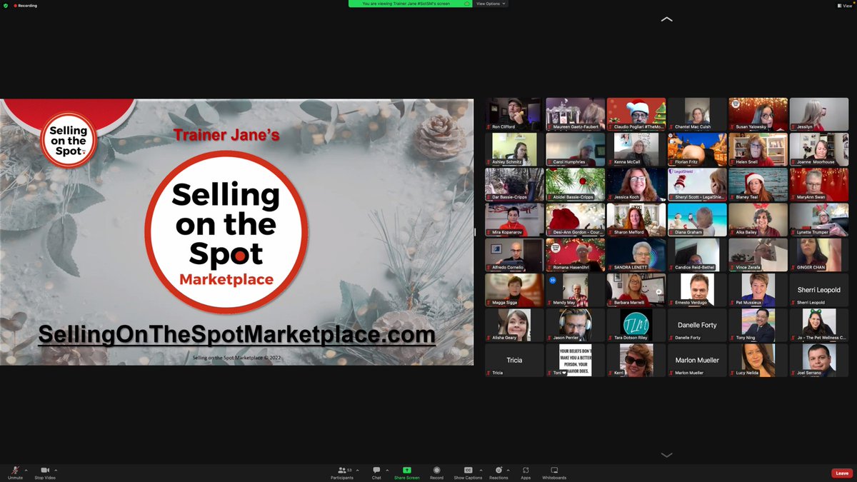Select Chantel Mac Cuish's video tile
The width and height of the screenshot is (857, 482).
pos(698,114)
